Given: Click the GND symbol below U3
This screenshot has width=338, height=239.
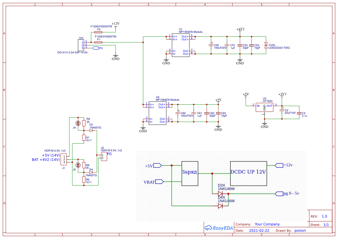Looking at the screenshot, I should (264, 124).
